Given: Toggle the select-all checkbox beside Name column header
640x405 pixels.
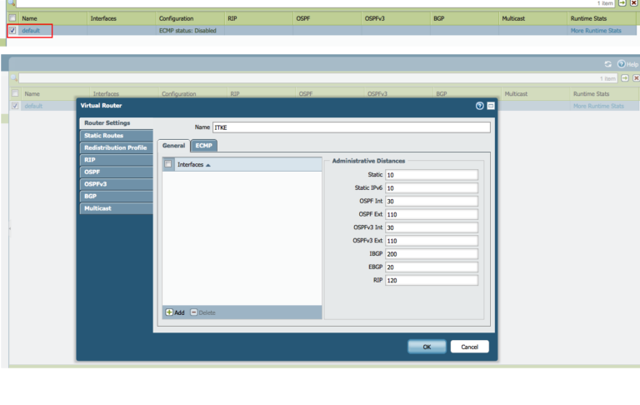Looking at the screenshot, I should pyautogui.click(x=13, y=17).
